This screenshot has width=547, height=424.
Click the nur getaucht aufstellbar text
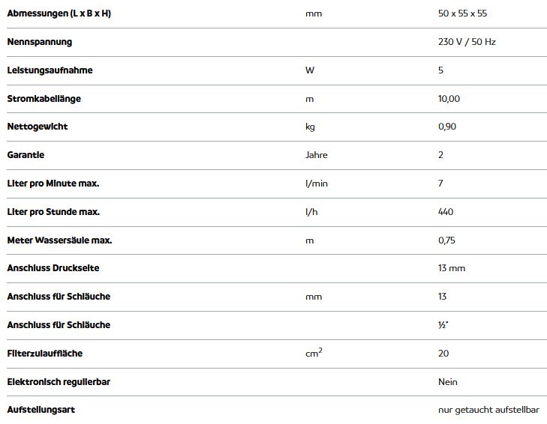[488, 410]
